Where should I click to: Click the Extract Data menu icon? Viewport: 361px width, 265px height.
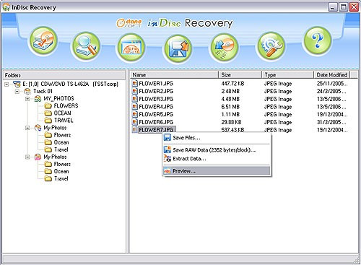coord(168,159)
